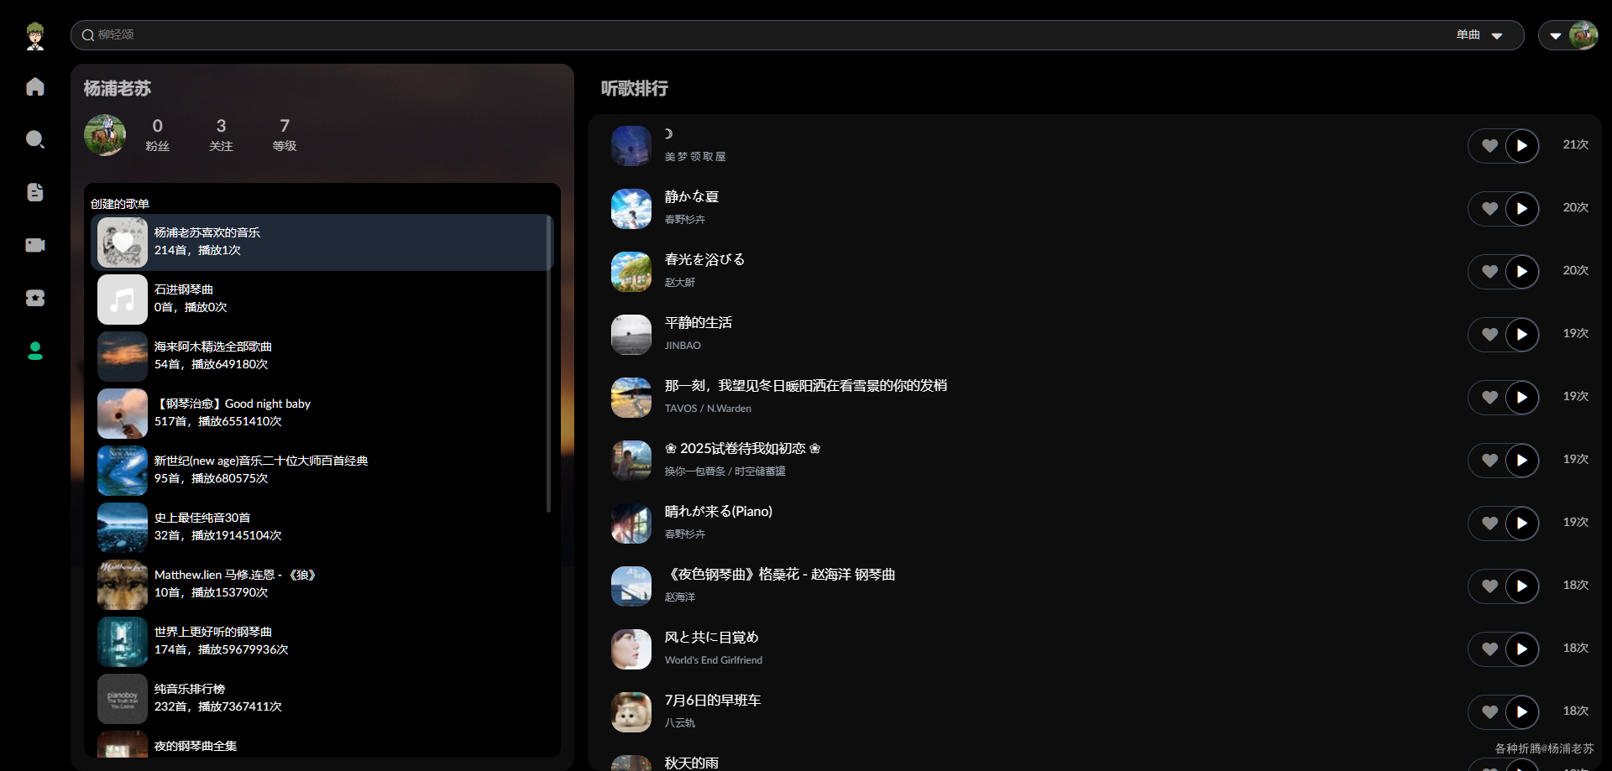Click artist name 春野杉卉 under 静かな夏

tap(685, 220)
